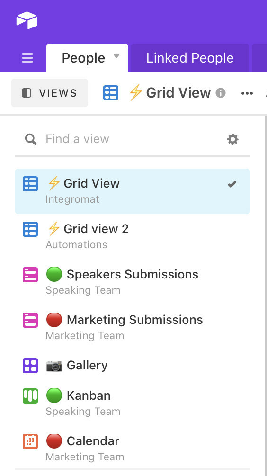
Task: Open Grid view 2 under Automations
Action: pyautogui.click(x=133, y=236)
